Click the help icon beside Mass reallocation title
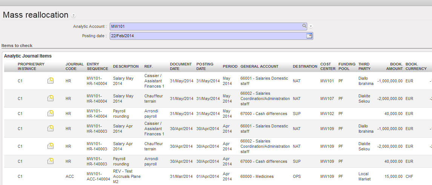Screen dimensions: 432x185 [74, 16]
